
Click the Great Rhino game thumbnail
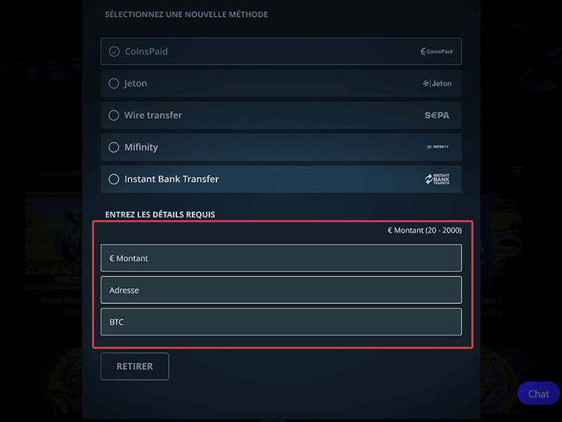[x=54, y=241]
